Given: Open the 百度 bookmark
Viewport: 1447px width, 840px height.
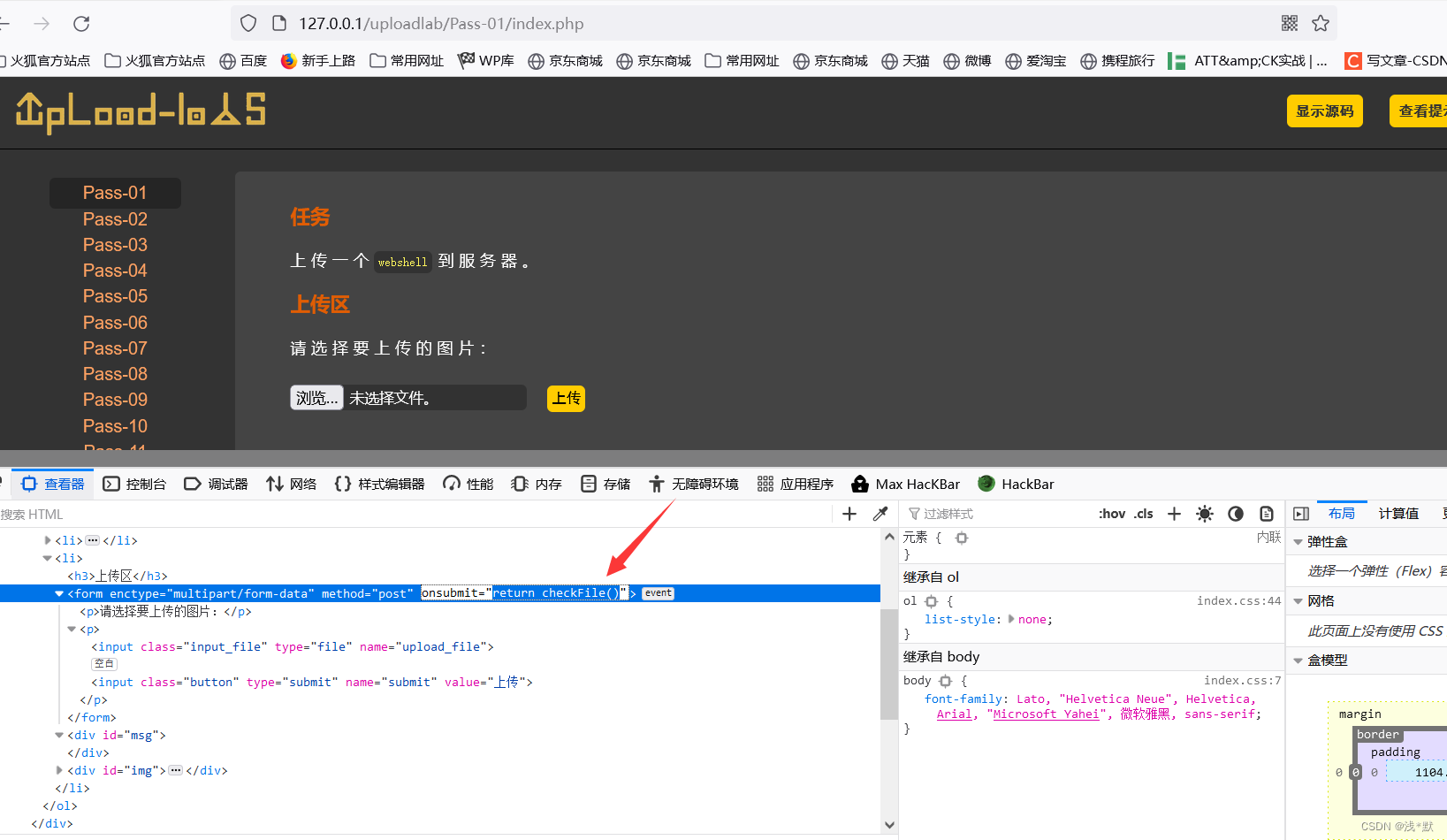Looking at the screenshot, I should 243,61.
